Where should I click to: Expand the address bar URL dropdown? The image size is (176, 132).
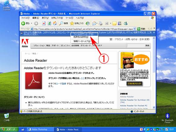tap(135, 29)
